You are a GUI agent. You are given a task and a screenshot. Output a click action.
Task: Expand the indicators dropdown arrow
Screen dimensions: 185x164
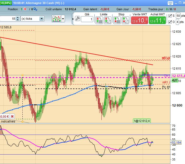pyautogui.click(x=63, y=19)
